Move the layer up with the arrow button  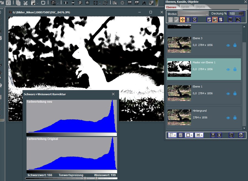coord(212,135)
